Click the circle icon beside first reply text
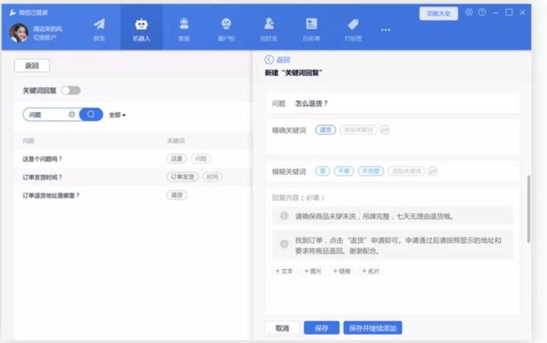 click(x=285, y=216)
